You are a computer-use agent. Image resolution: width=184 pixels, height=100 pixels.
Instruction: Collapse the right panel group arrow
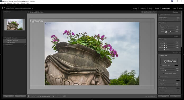(x=183, y=54)
